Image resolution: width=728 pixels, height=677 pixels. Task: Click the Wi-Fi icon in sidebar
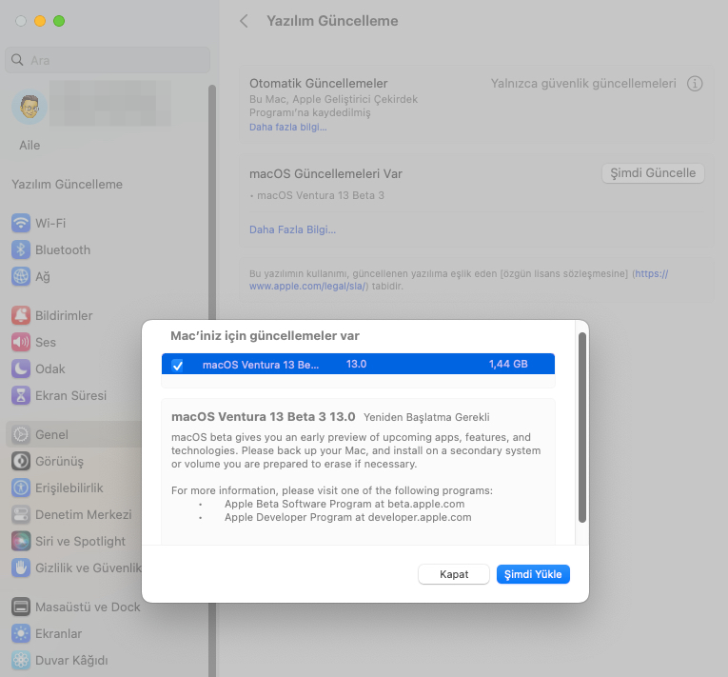click(x=21, y=223)
